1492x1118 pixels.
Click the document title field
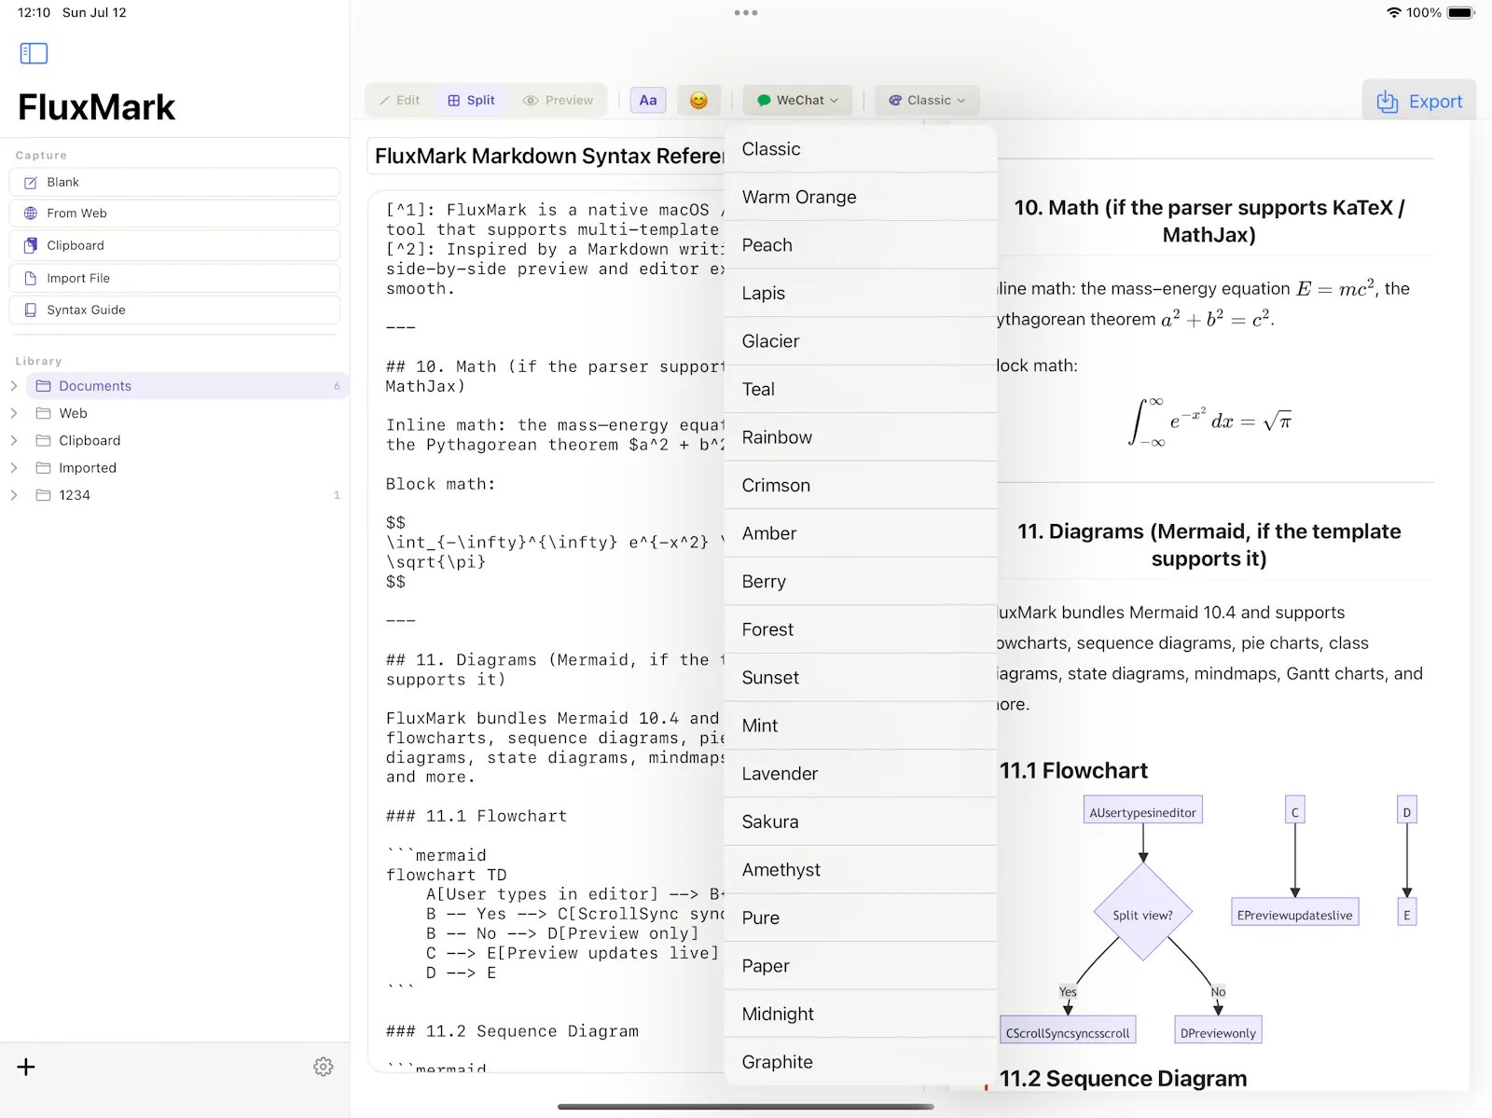click(x=546, y=156)
